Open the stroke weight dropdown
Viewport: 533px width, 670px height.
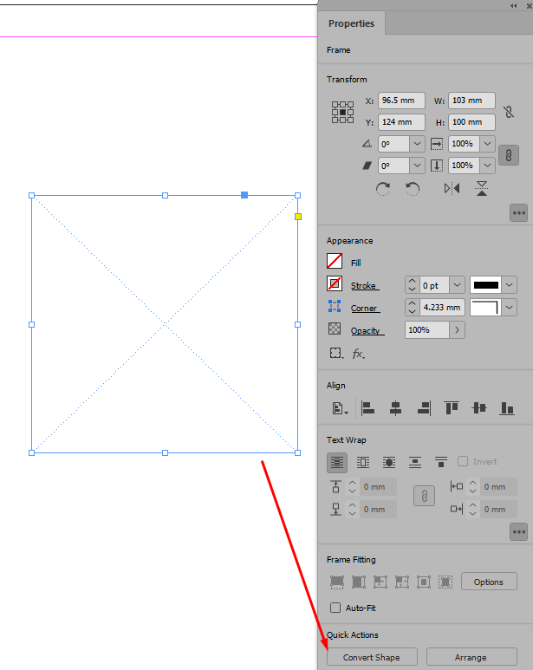(457, 285)
